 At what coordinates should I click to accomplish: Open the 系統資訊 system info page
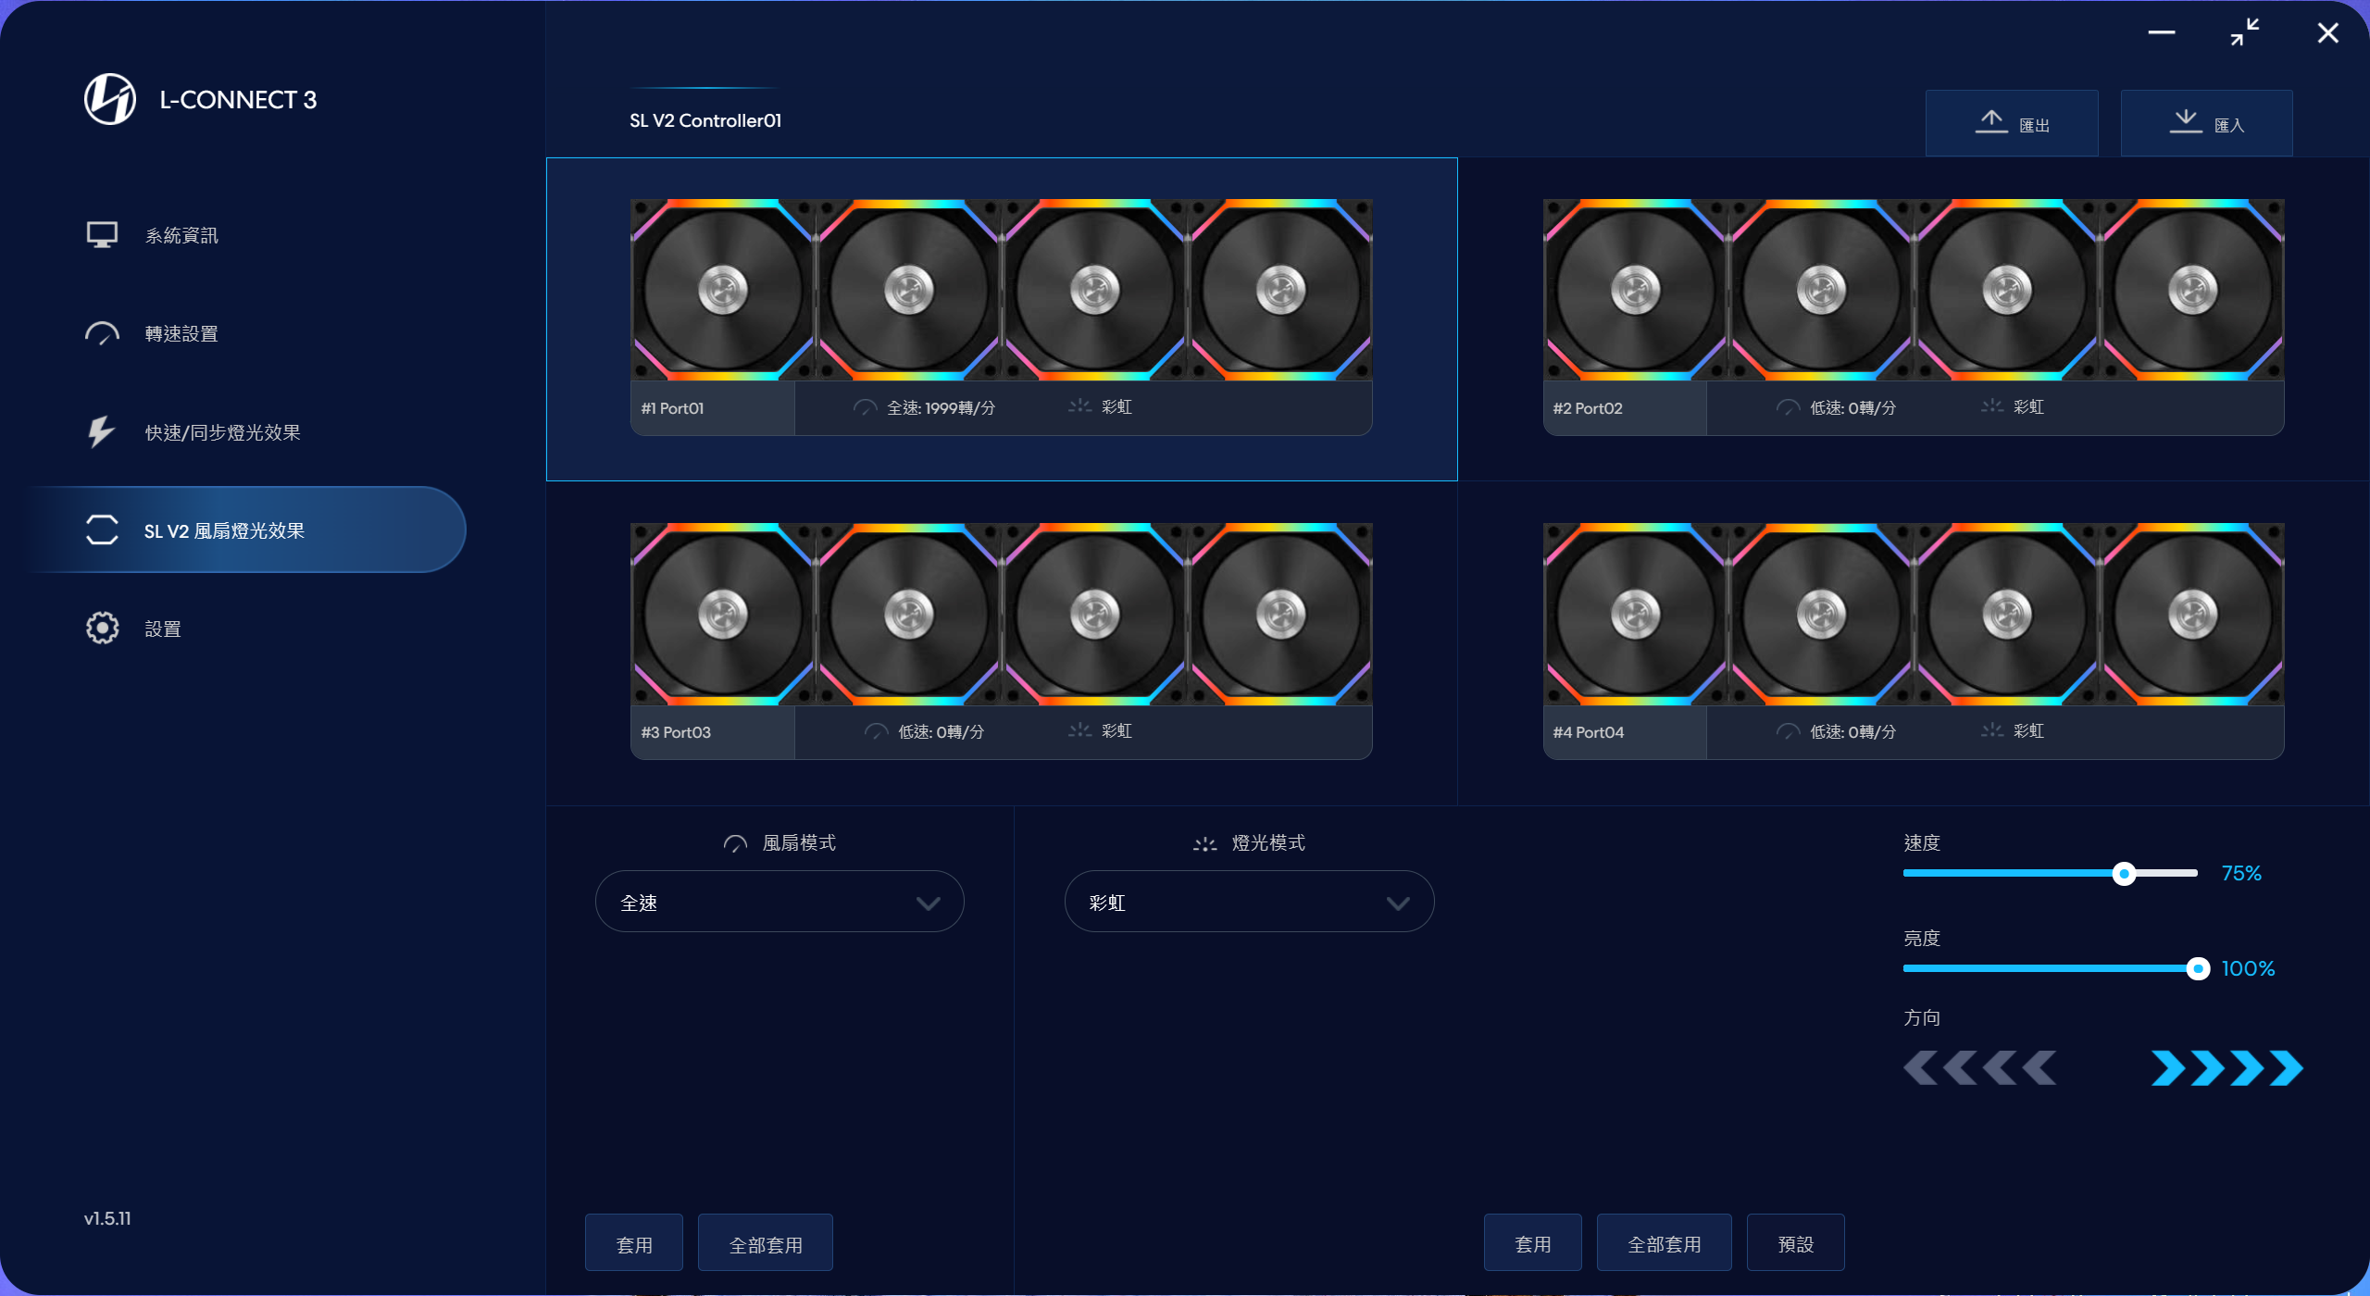[181, 235]
